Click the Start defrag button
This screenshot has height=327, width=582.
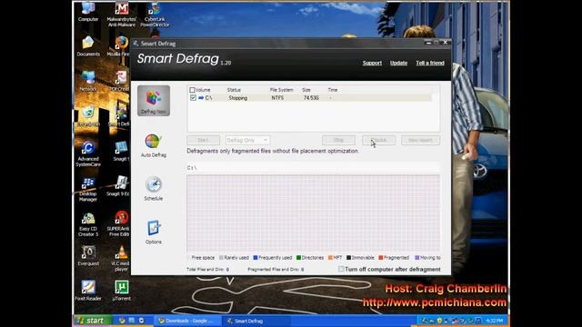203,140
